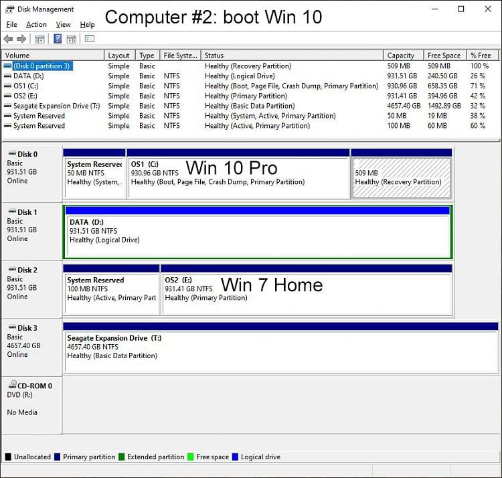Screen dimensions: 502x478
Task: Select the (Disk 0 partition 3) volume row
Action: pos(251,66)
